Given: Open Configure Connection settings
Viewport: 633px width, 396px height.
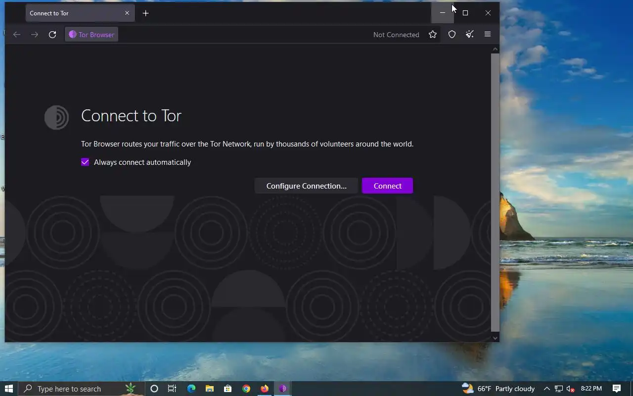Looking at the screenshot, I should 306,186.
